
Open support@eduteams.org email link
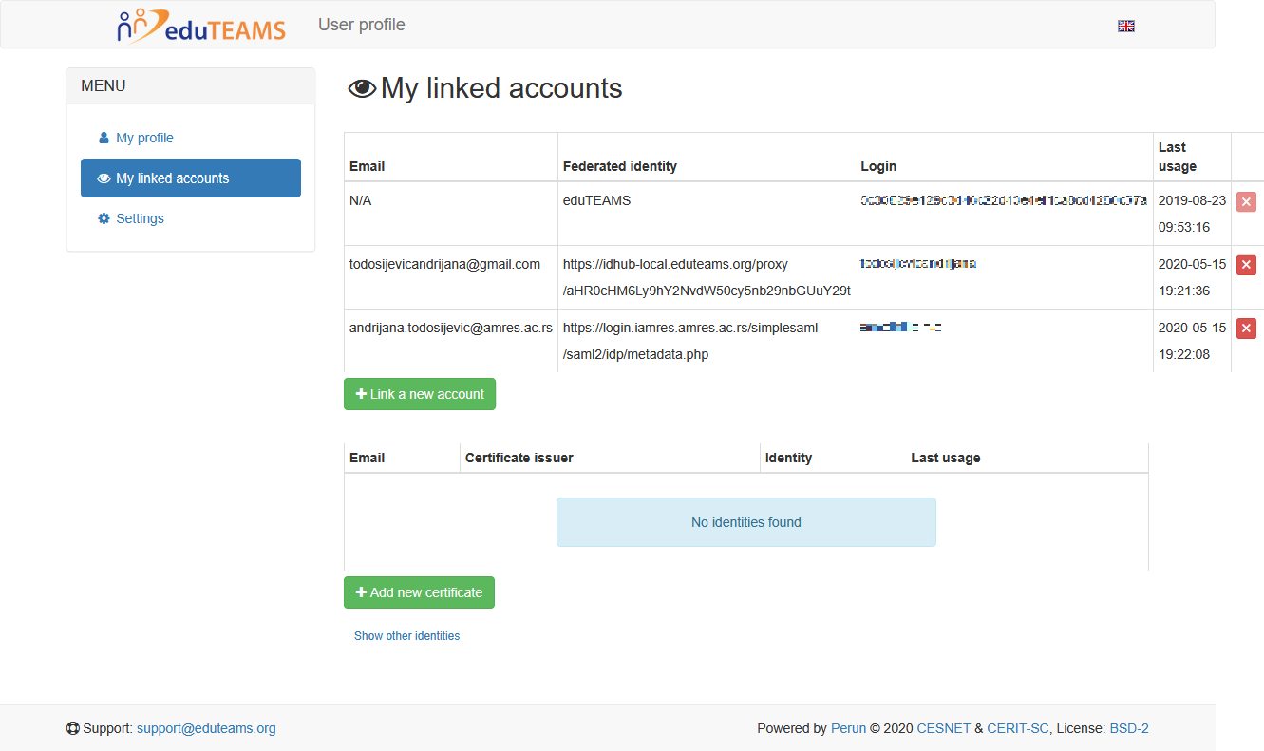[x=206, y=729]
